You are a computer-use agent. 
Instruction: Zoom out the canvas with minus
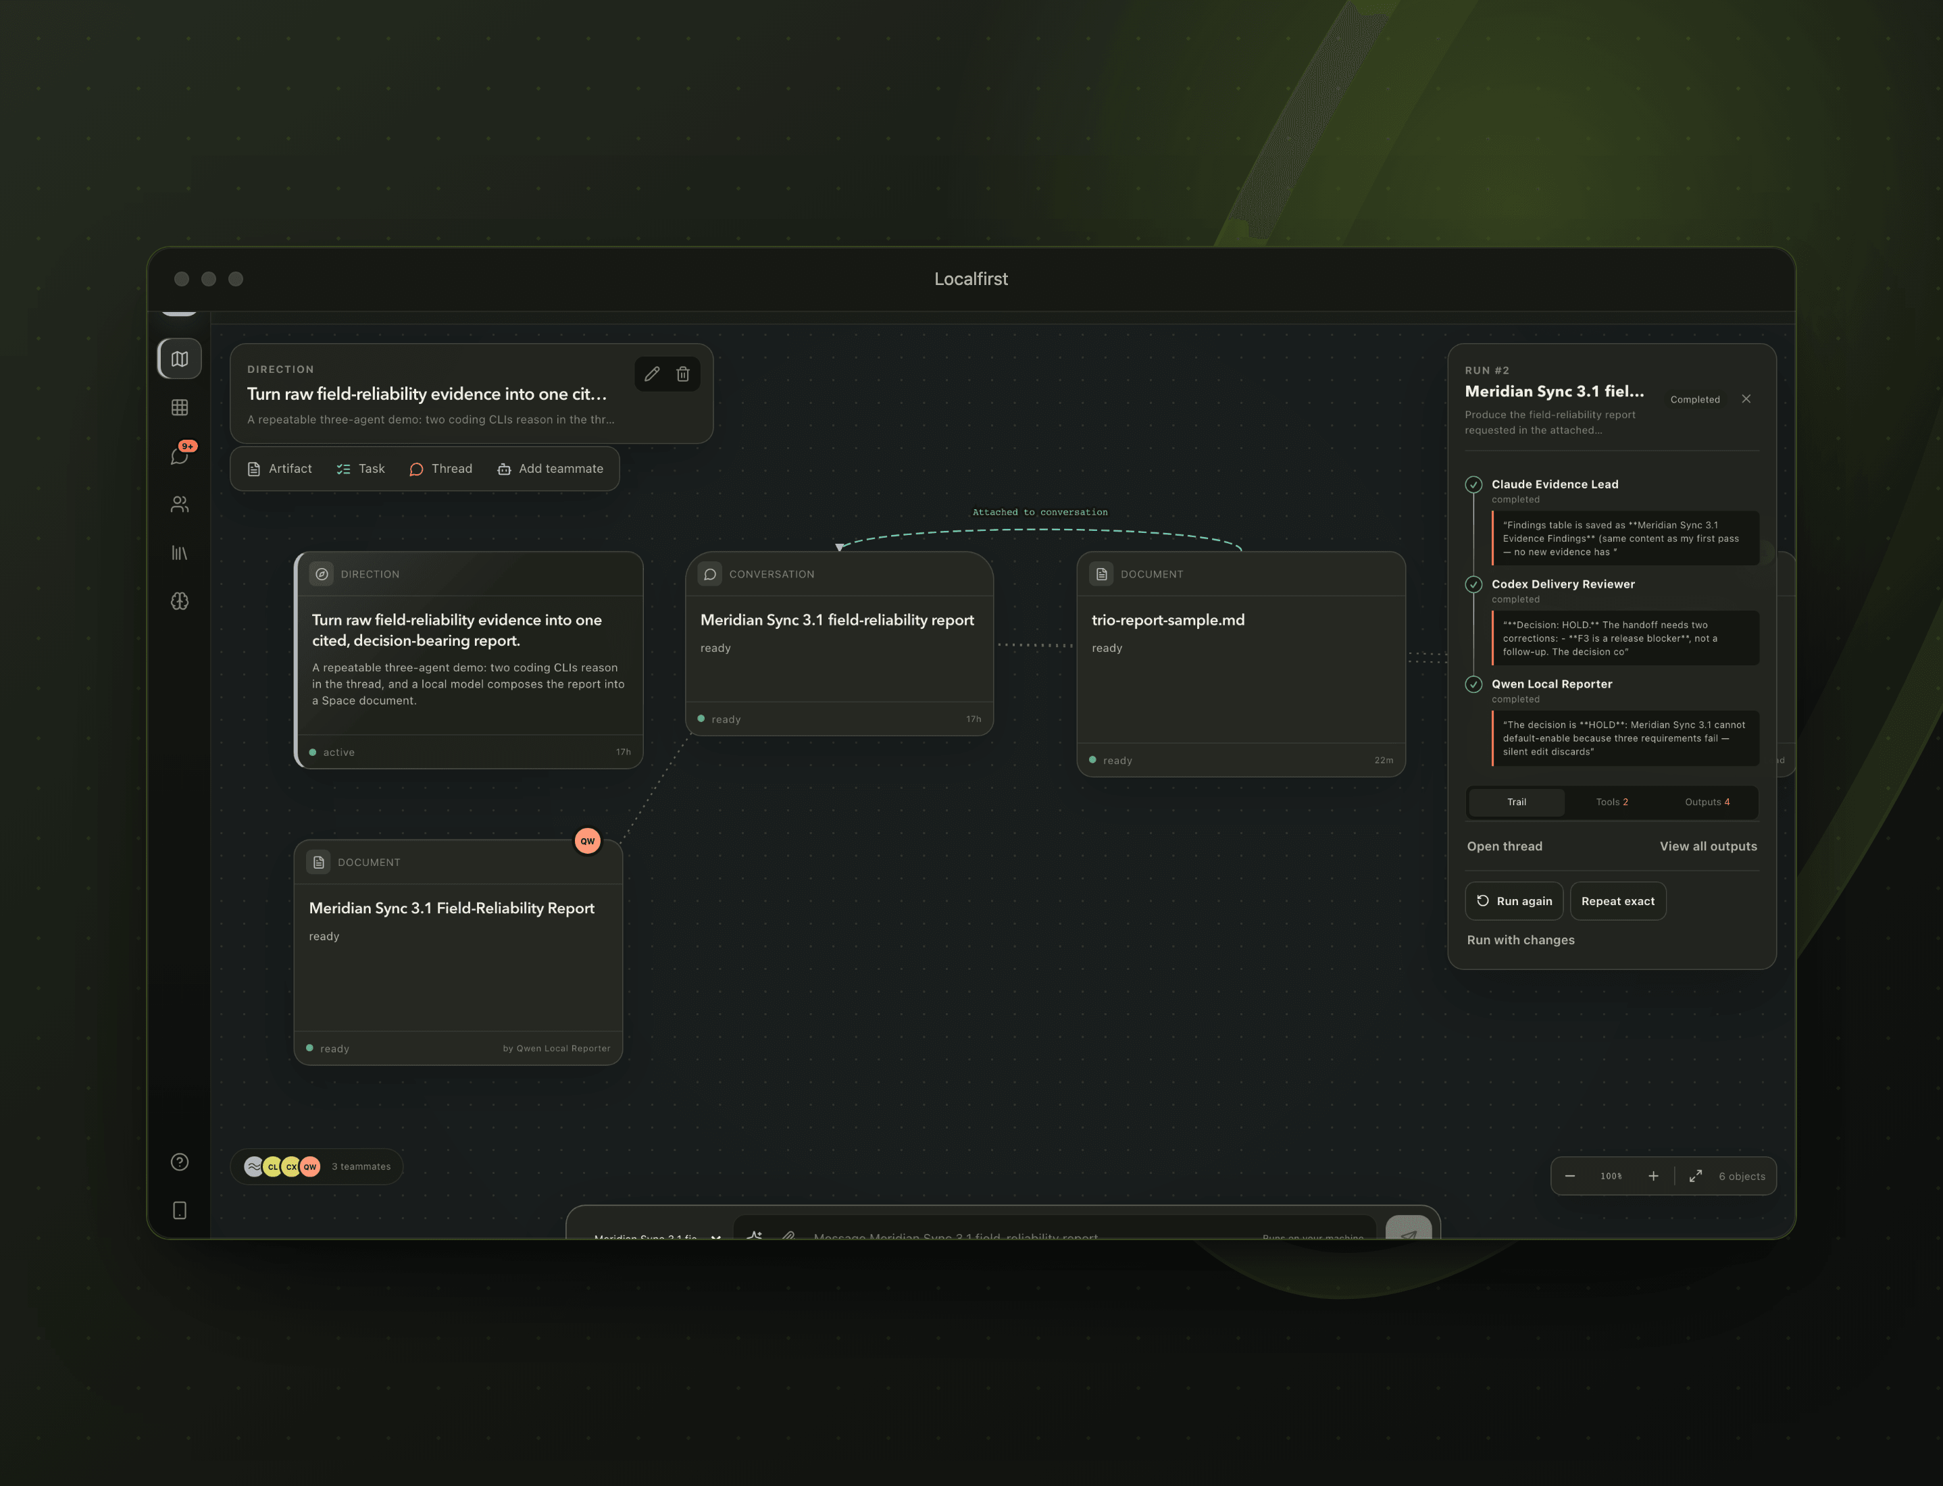coord(1569,1177)
